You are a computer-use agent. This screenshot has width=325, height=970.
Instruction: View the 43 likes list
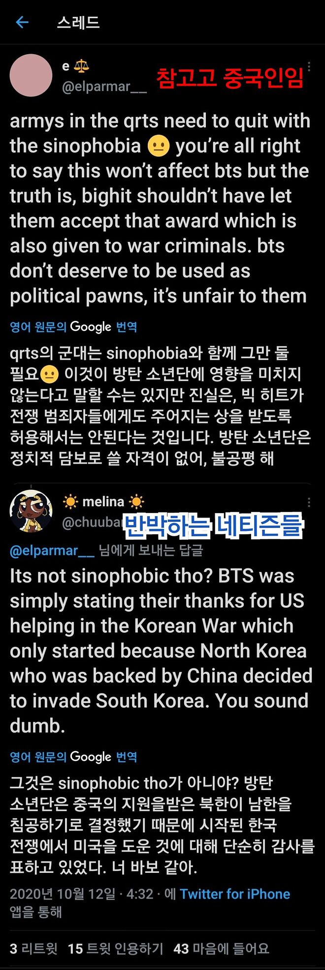(222, 948)
